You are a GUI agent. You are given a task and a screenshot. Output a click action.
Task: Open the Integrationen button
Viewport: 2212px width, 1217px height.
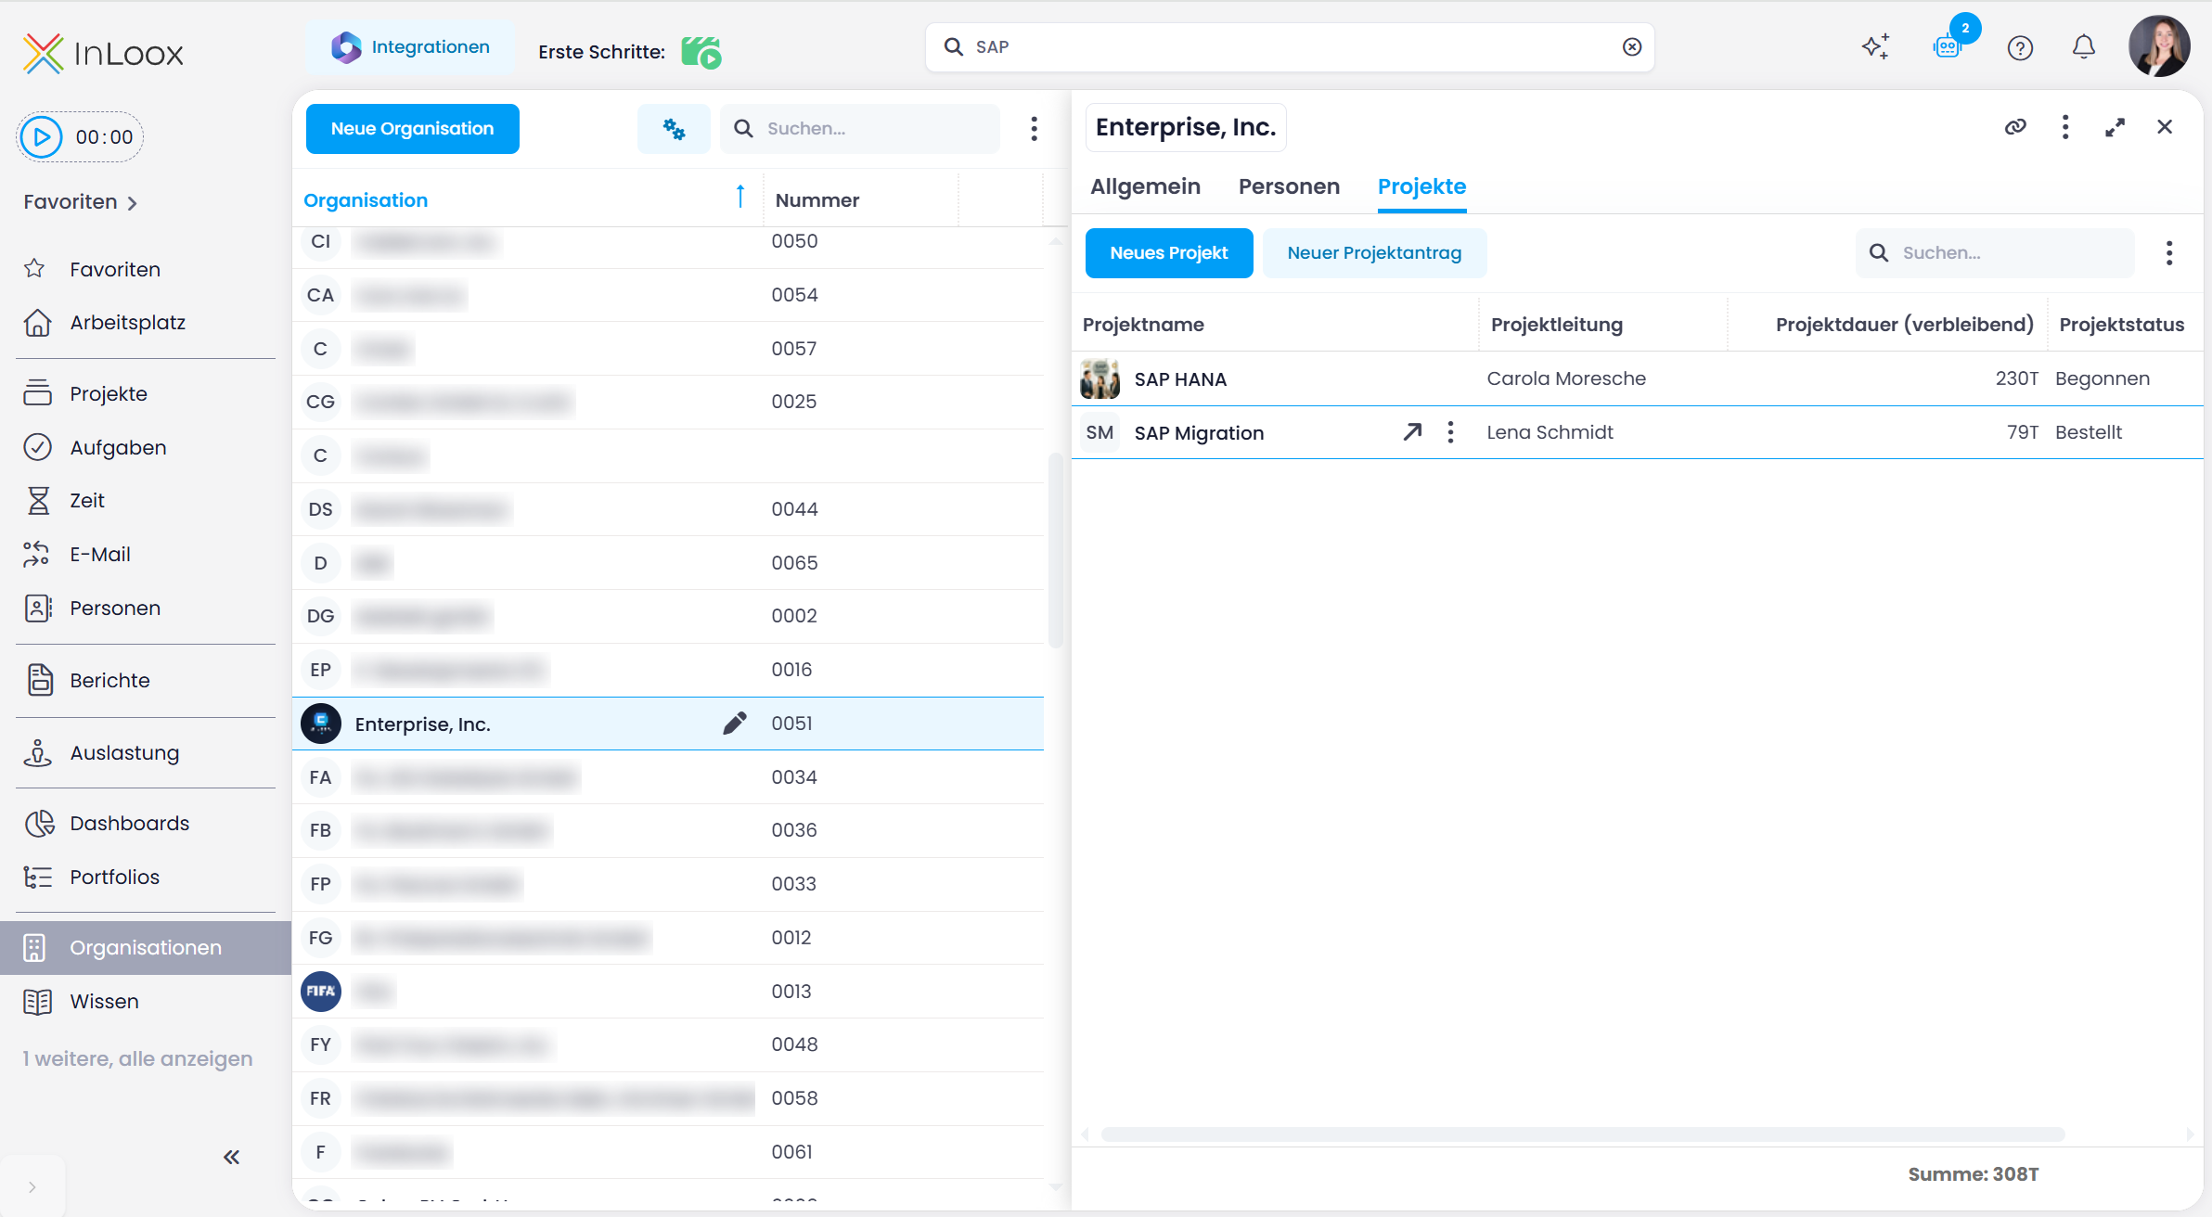click(x=410, y=47)
